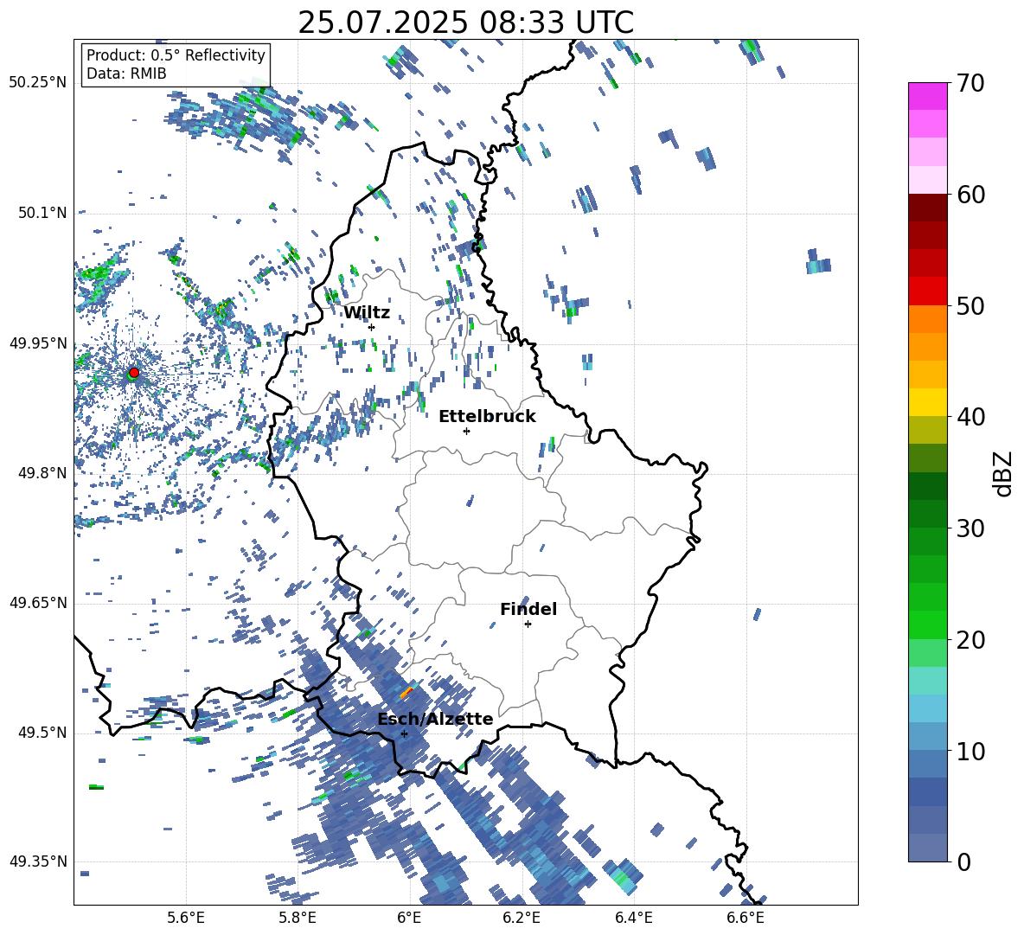Click the Data: RMIB text
The image size is (1024, 935).
pos(126,74)
